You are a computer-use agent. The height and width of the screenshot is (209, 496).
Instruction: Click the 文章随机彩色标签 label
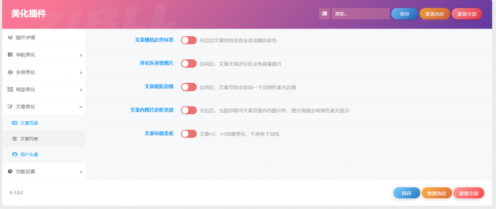pyautogui.click(x=154, y=40)
